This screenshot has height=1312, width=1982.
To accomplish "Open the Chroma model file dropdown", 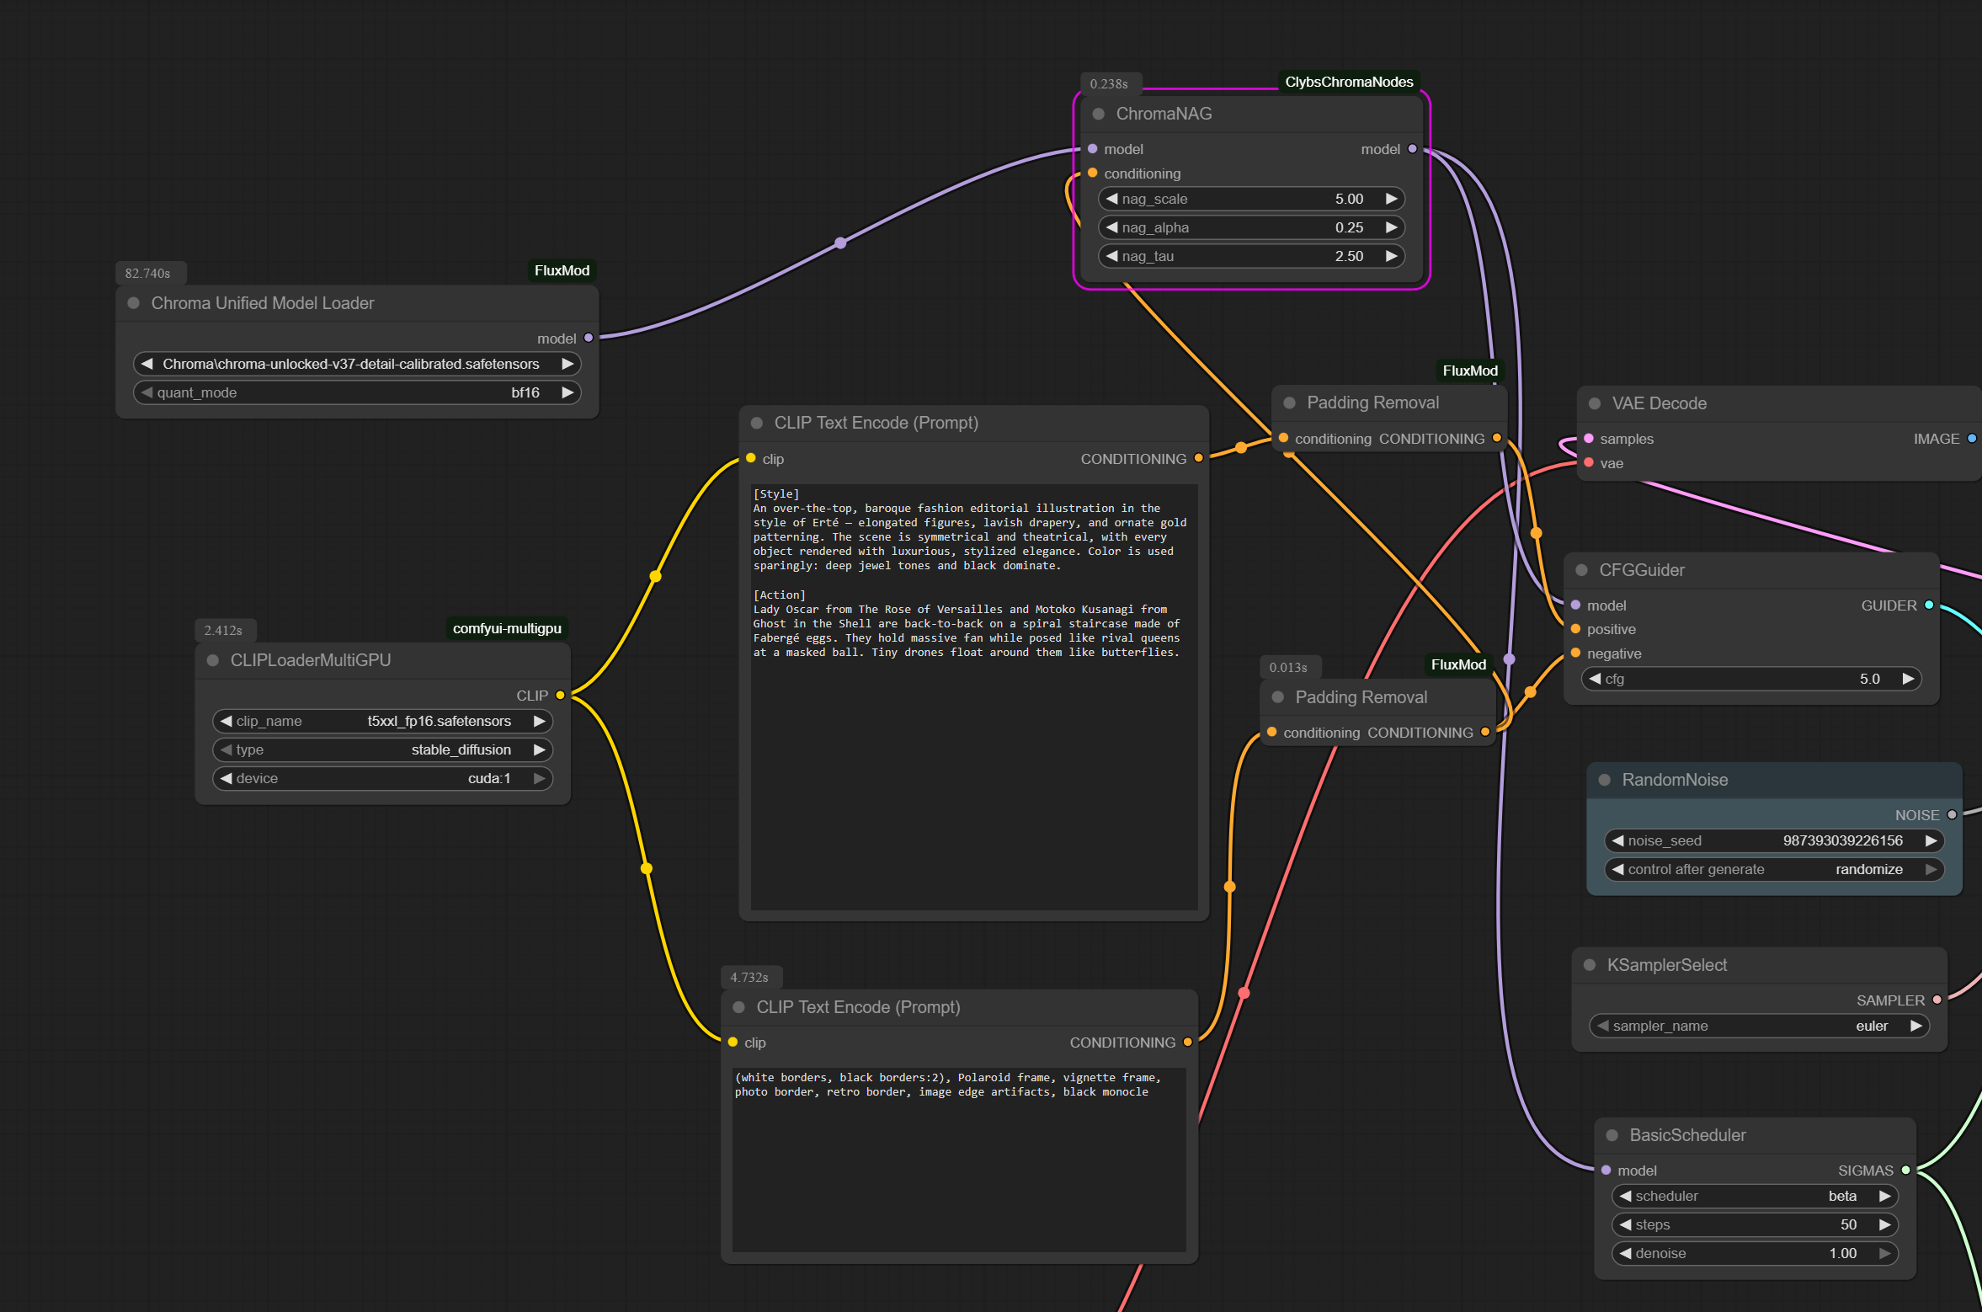I will [x=357, y=364].
